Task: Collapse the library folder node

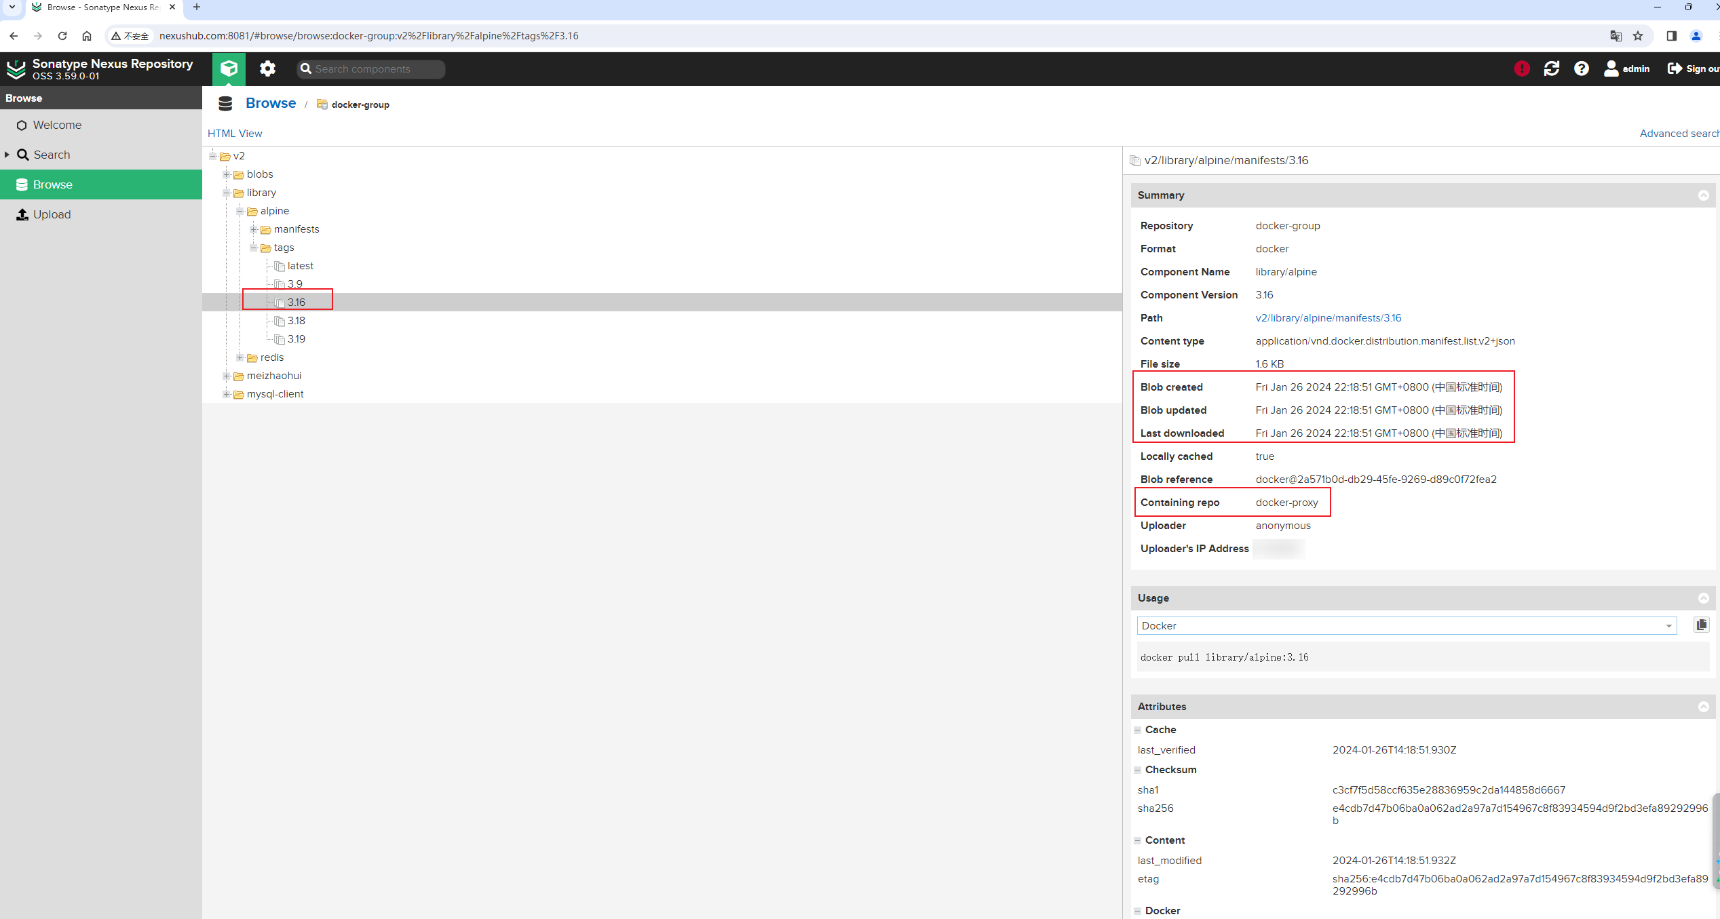Action: (x=227, y=193)
